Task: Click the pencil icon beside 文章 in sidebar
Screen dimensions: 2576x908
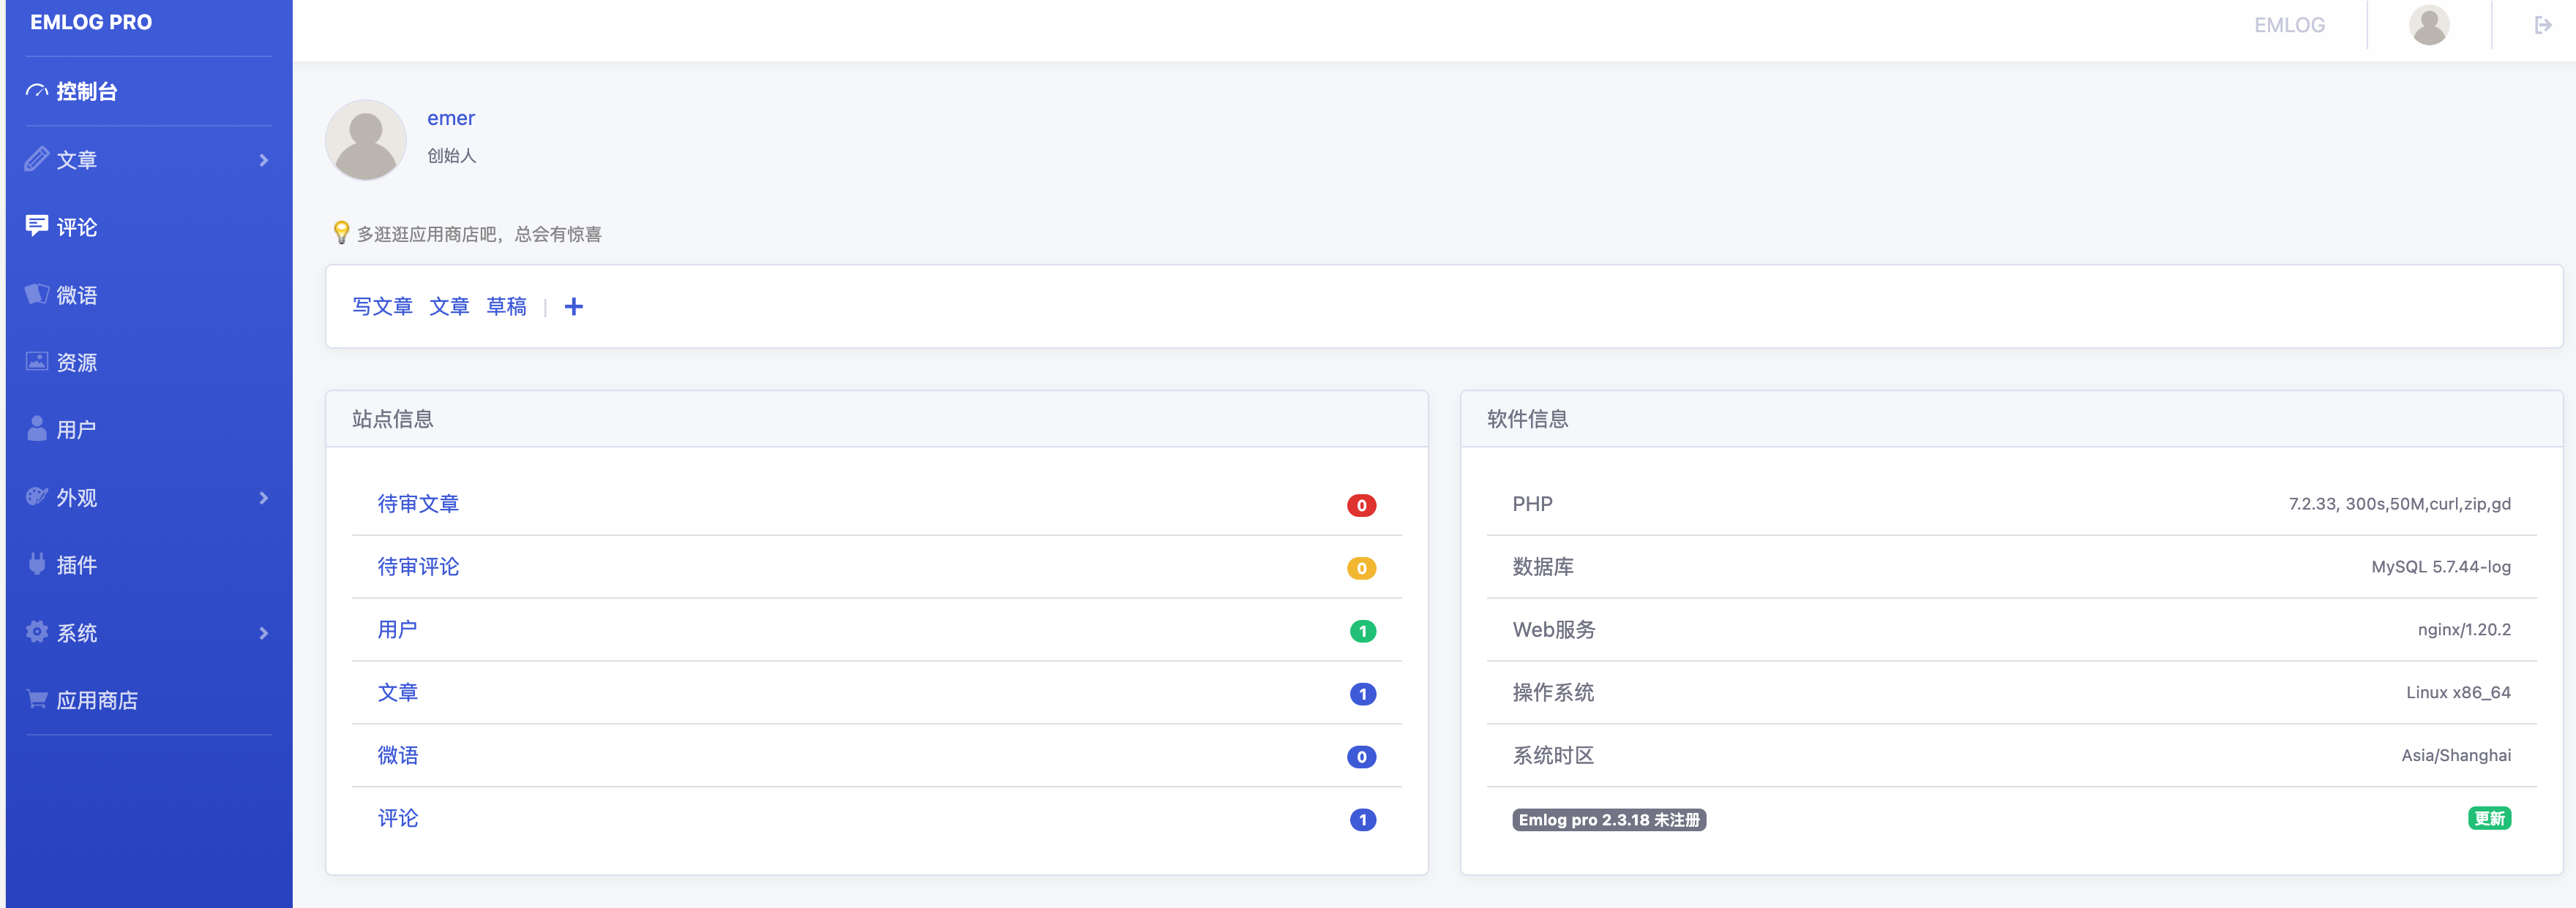Action: (37, 159)
